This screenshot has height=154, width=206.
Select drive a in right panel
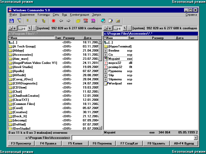tap(107, 28)
